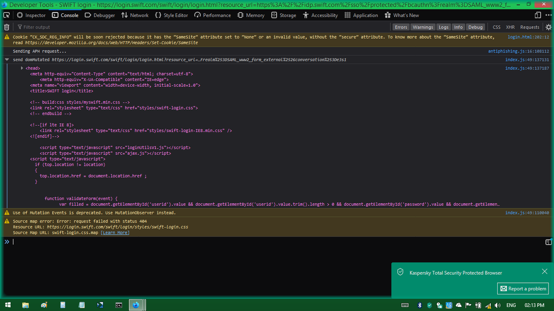Image resolution: width=554 pixels, height=311 pixels.
Task: Toggle Warnings filter
Action: [x=423, y=27]
